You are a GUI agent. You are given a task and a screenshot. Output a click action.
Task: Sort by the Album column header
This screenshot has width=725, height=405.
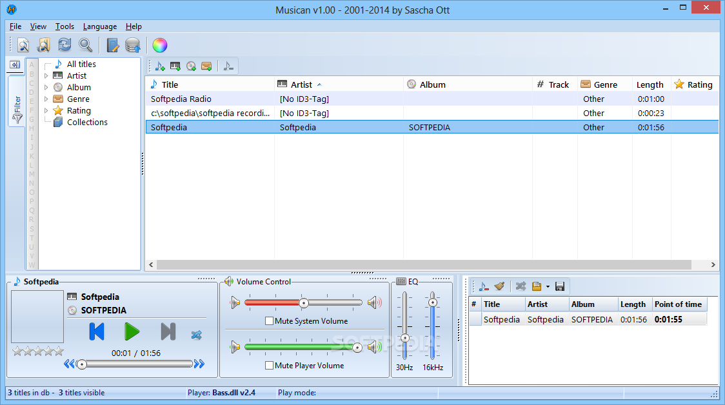pyautogui.click(x=468, y=84)
